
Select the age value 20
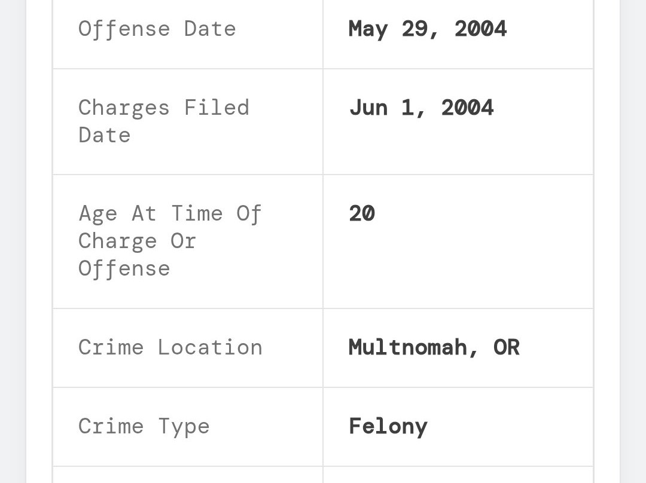pos(362,213)
